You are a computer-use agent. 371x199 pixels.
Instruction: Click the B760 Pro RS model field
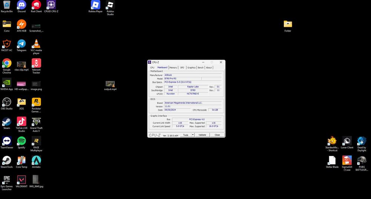click(x=183, y=79)
